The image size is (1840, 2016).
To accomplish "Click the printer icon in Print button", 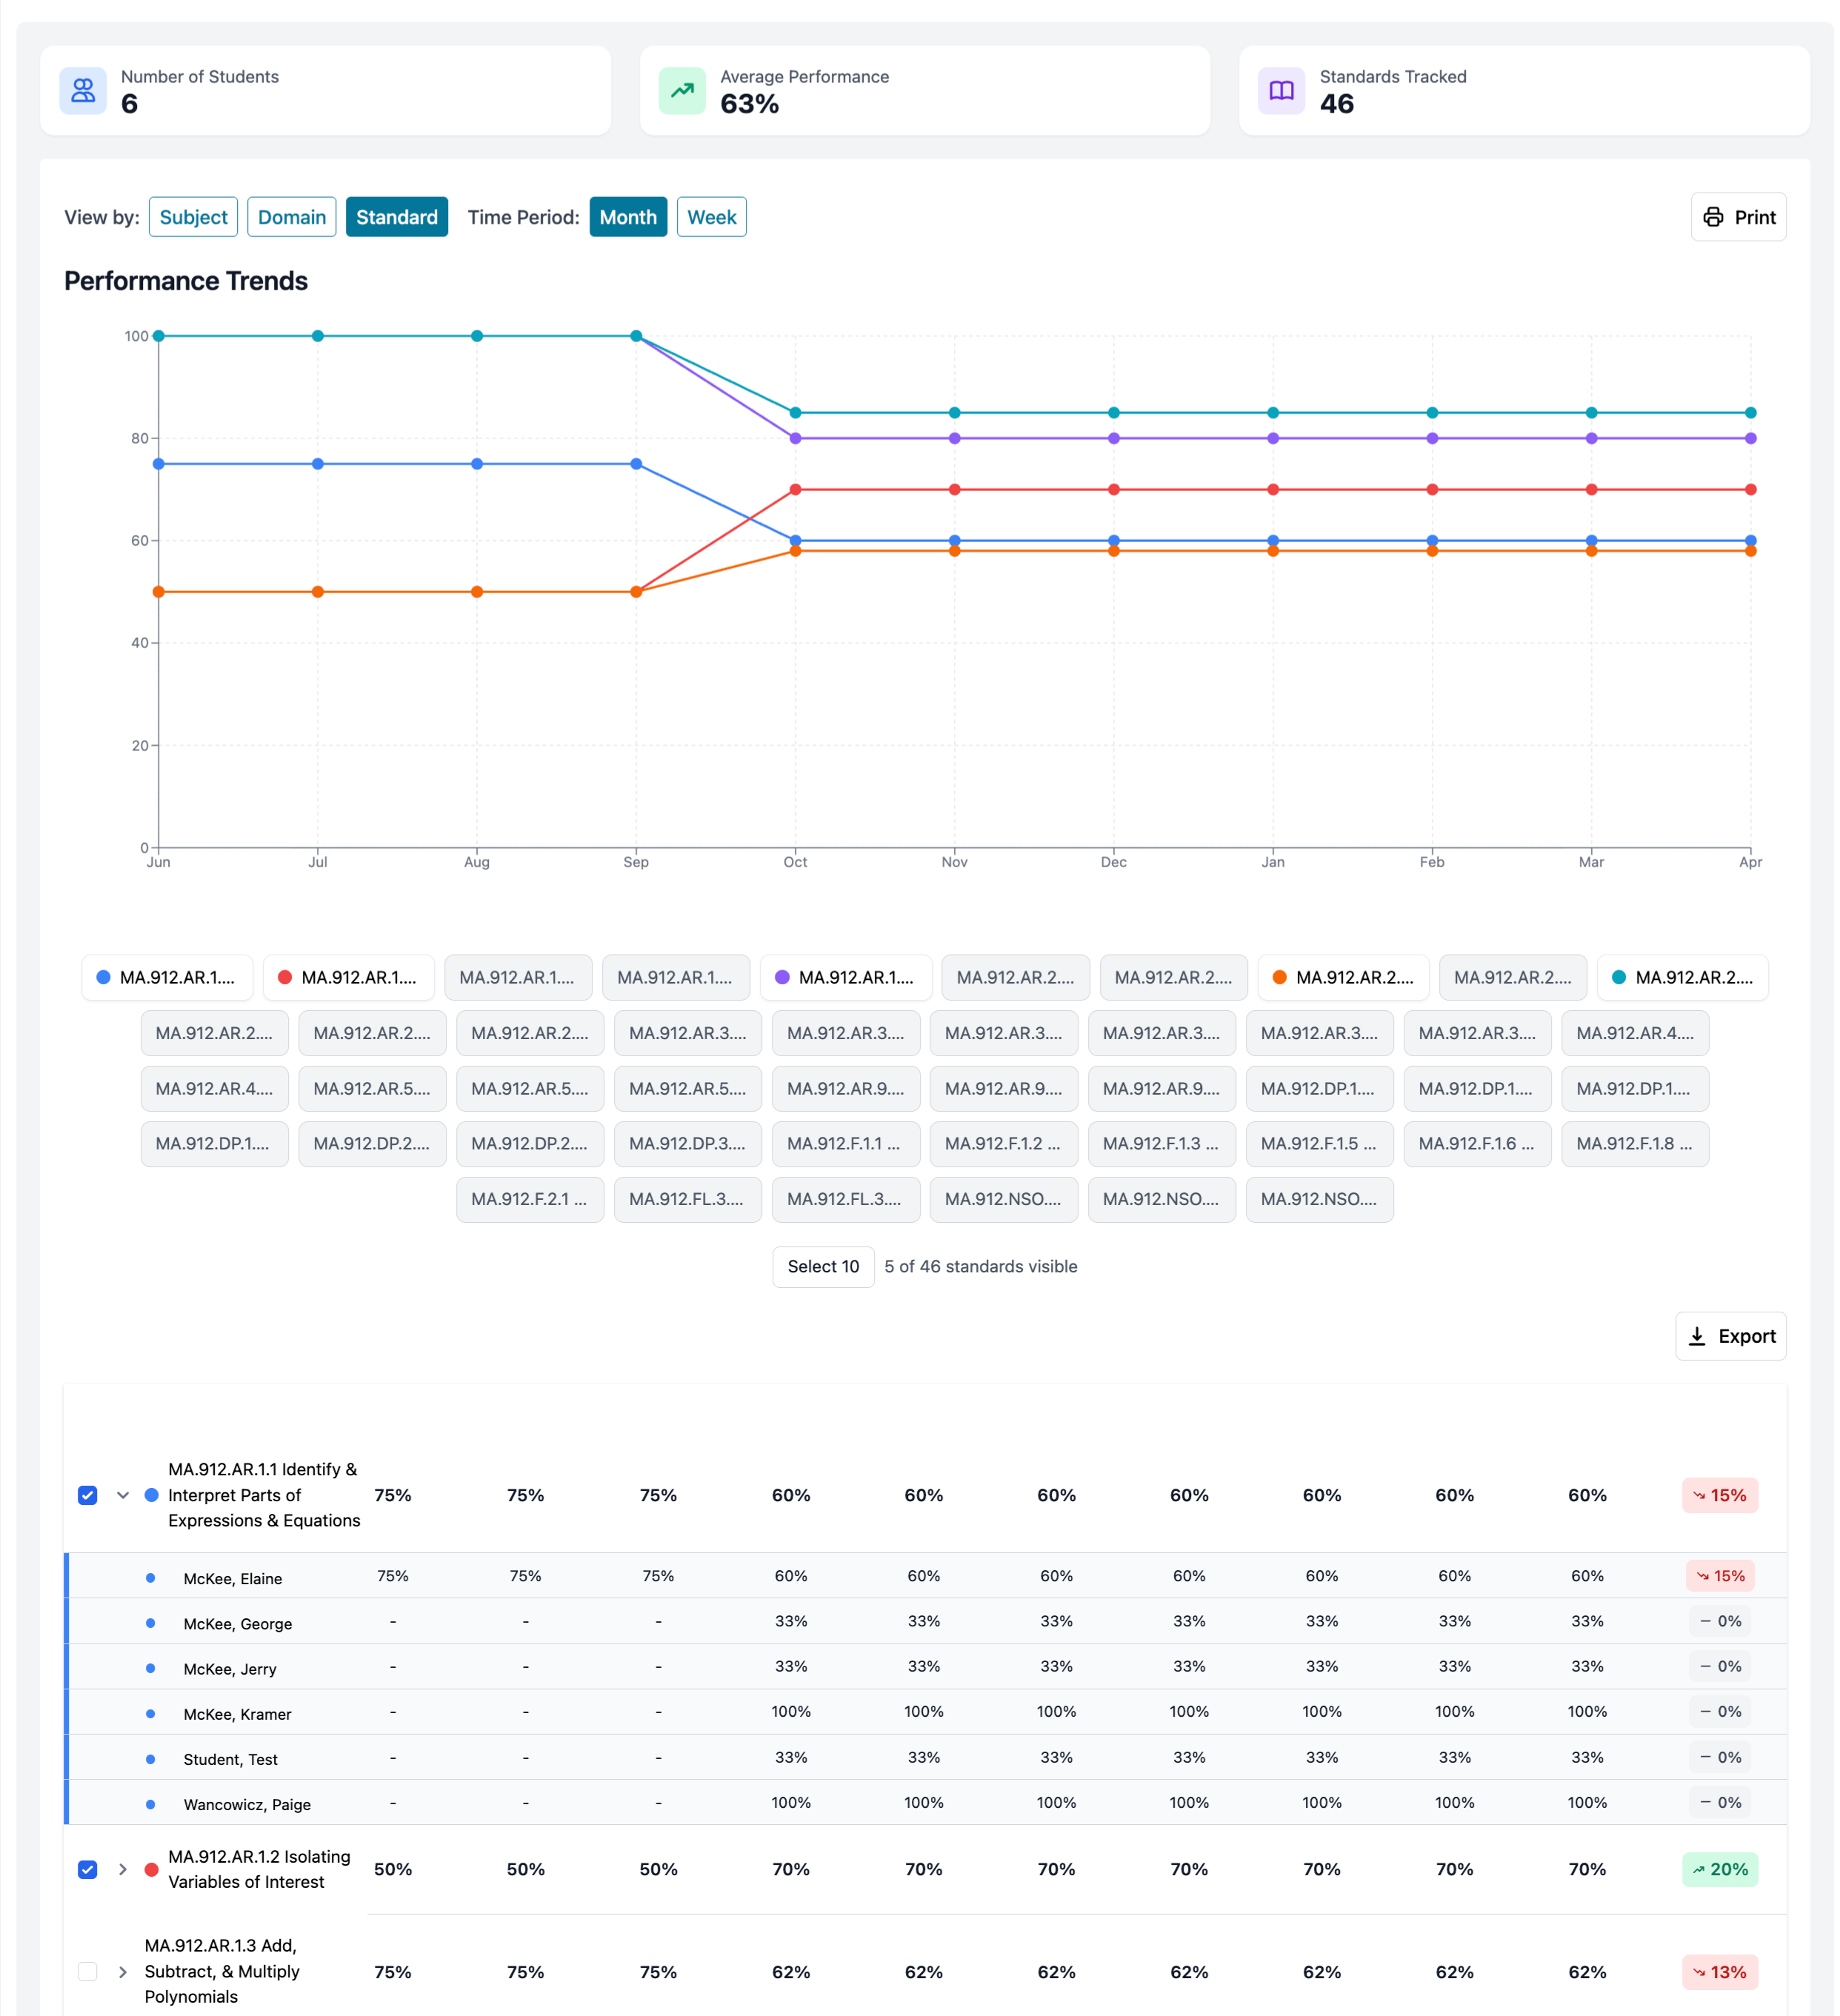I will tap(1713, 217).
